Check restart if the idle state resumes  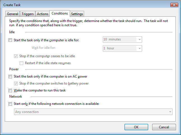[x=21, y=63]
